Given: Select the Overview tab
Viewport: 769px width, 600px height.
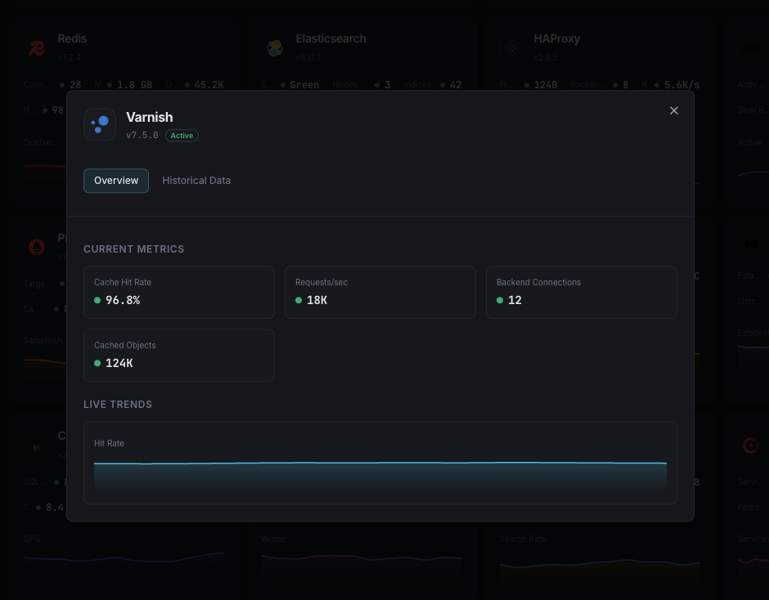Looking at the screenshot, I should [x=115, y=180].
